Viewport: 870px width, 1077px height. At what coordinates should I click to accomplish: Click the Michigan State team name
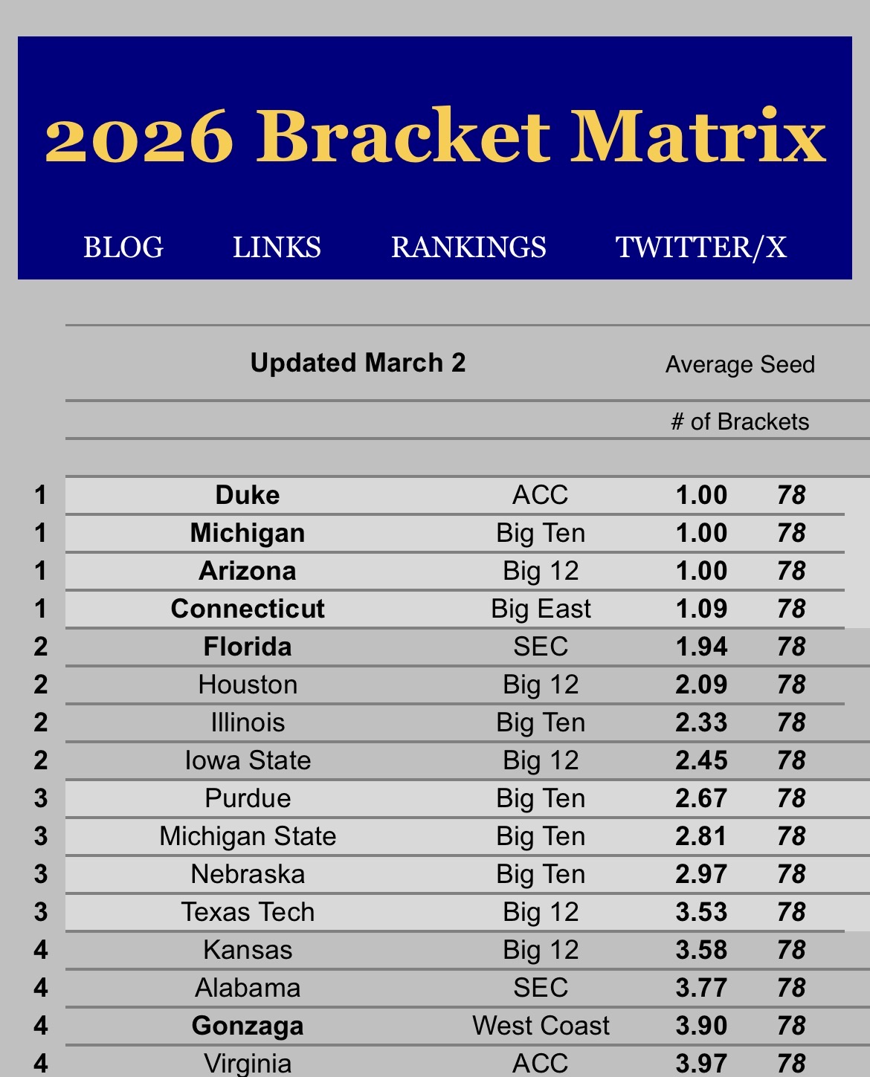(248, 836)
